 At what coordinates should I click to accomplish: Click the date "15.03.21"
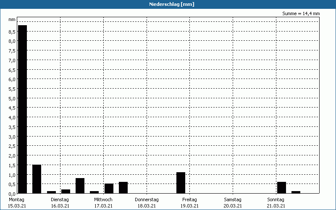pos(17,206)
